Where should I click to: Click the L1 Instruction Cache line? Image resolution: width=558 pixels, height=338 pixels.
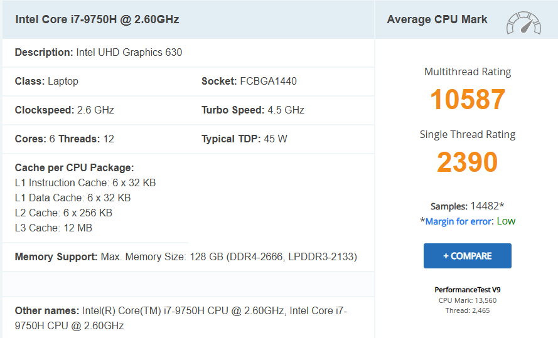(85, 183)
